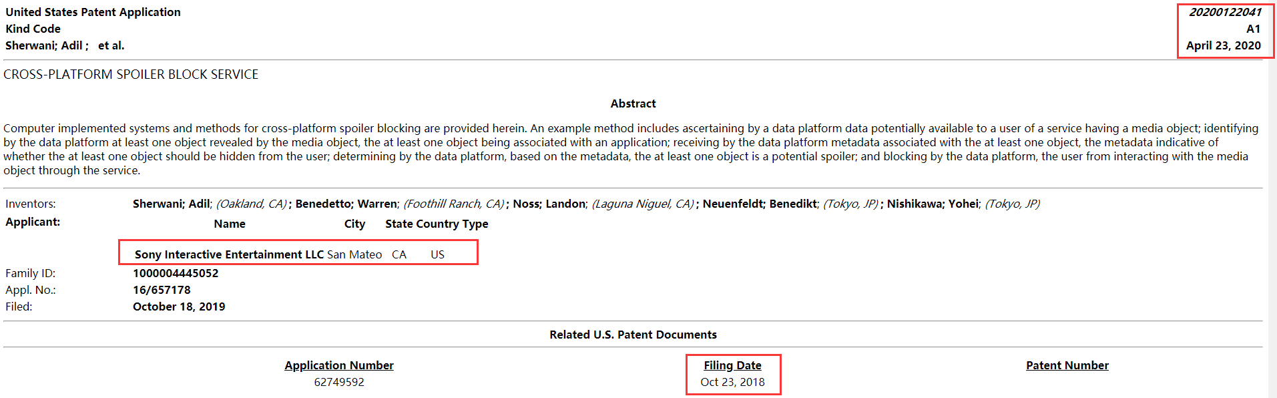This screenshot has width=1277, height=398.
Task: Click the Cross-Platform Spoiler Block Service title
Action: click(x=131, y=74)
